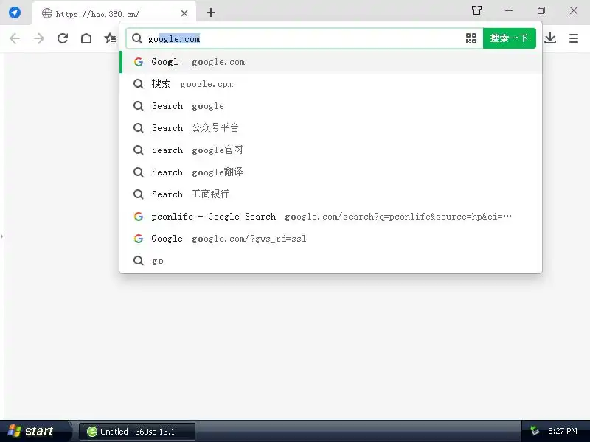Restore down the browser window
590x442 pixels.
coord(541,10)
